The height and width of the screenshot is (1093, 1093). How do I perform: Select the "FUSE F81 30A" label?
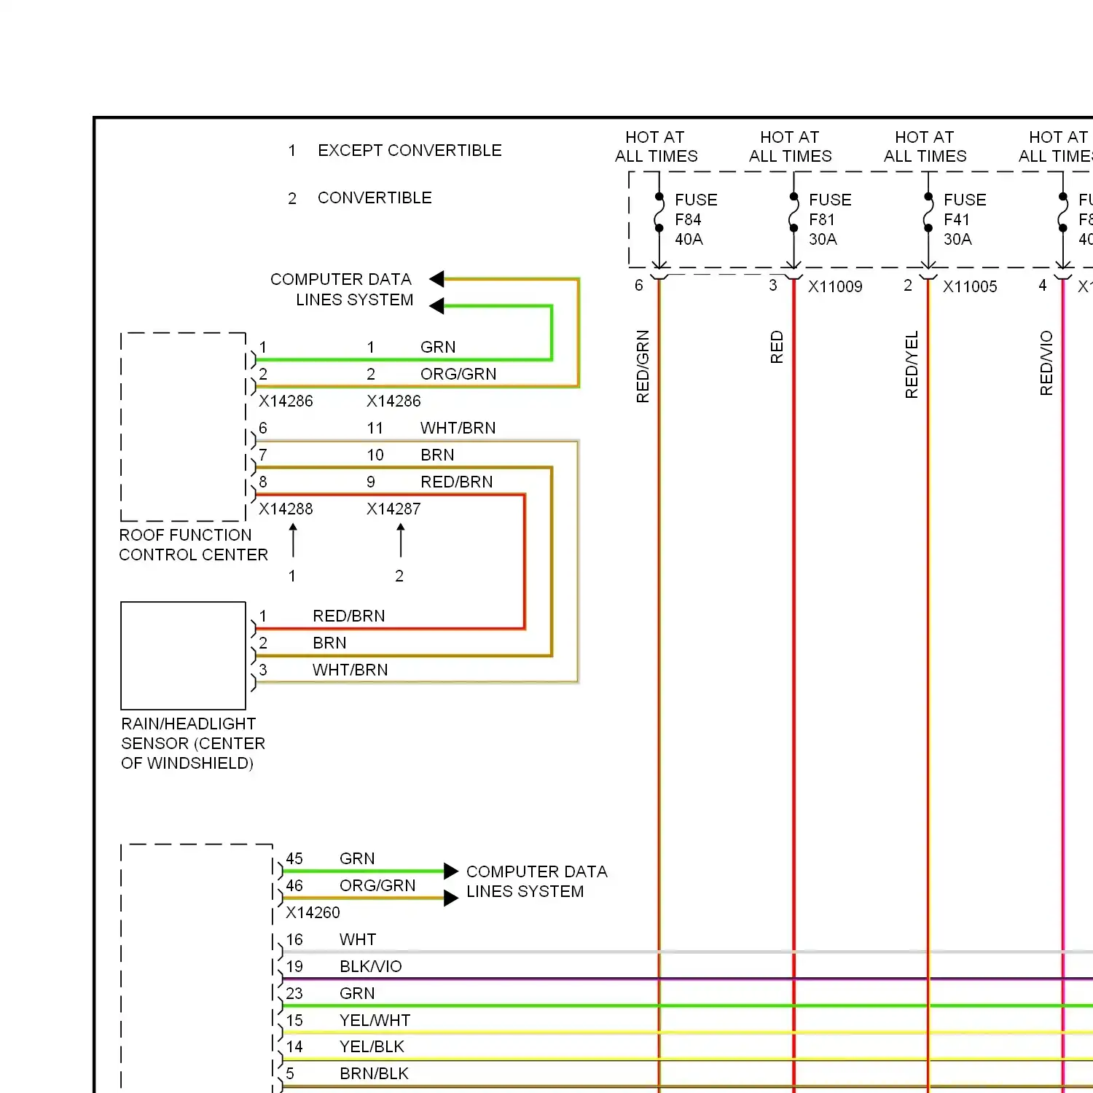point(830,219)
